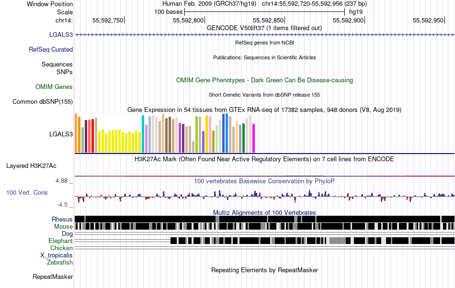This screenshot has height=288, width=455.
Task: Select the Chicken alignment row label
Action: coord(61,248)
